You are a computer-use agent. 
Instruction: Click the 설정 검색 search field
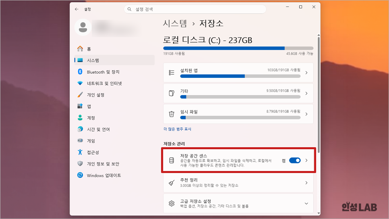(195, 9)
